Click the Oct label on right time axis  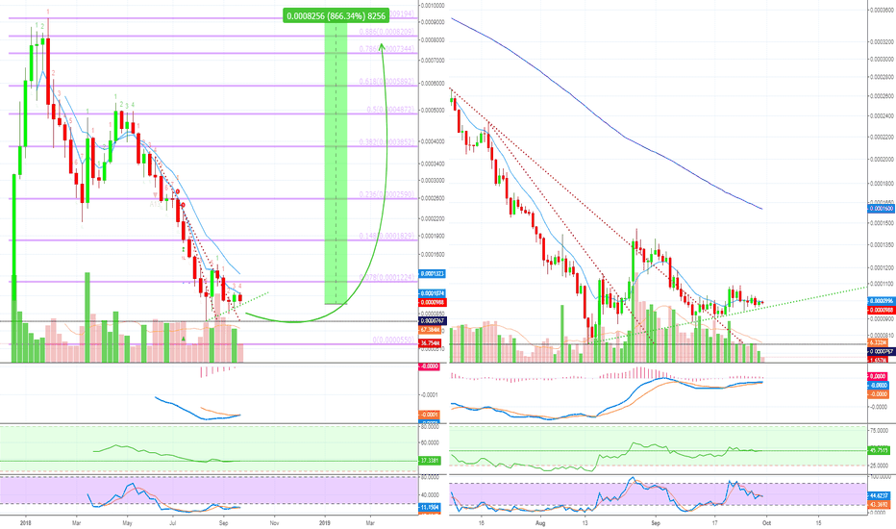767,523
